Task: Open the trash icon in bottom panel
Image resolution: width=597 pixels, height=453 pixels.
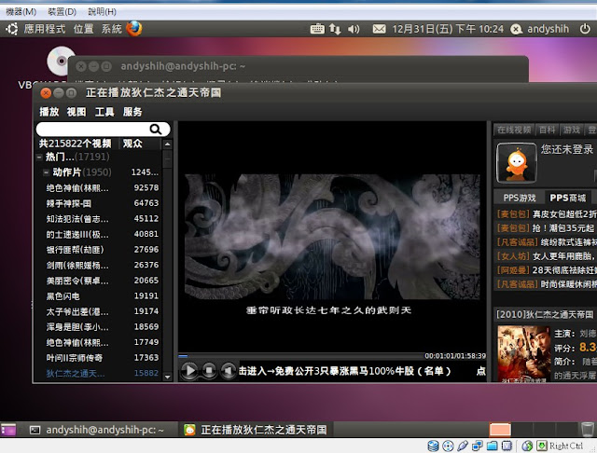Action: point(588,430)
